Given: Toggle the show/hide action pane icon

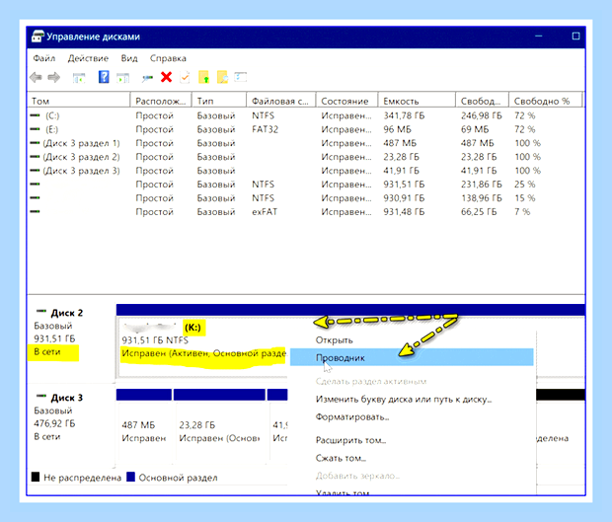Looking at the screenshot, I should coord(123,78).
